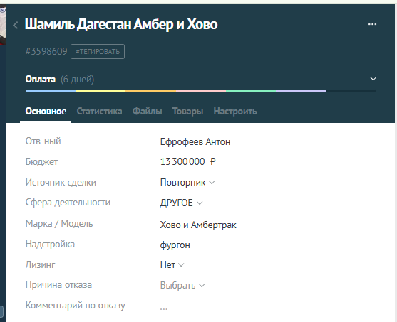Click the responsible user Ефрофеев Антон

click(x=195, y=142)
